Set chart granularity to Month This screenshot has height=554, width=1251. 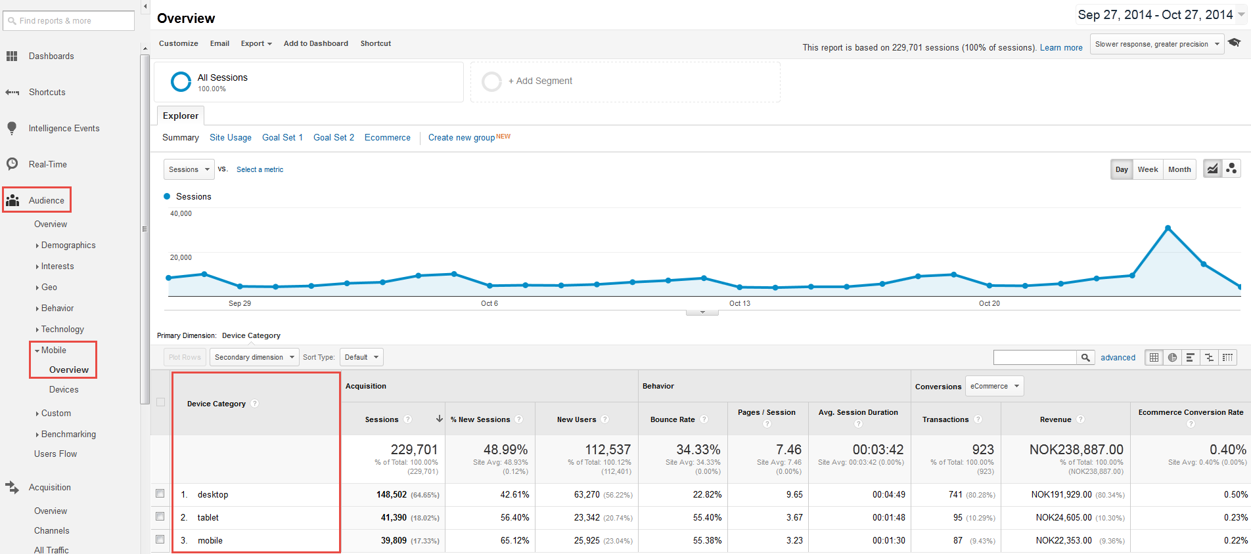click(1179, 169)
